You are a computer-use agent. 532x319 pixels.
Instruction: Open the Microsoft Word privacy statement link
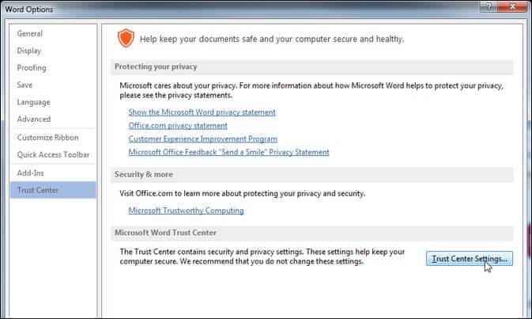[x=202, y=112]
